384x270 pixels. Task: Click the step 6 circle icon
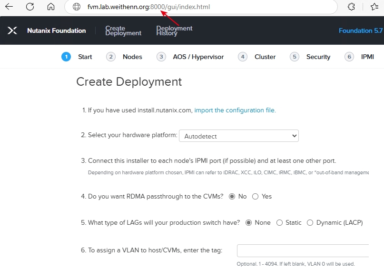click(x=349, y=57)
